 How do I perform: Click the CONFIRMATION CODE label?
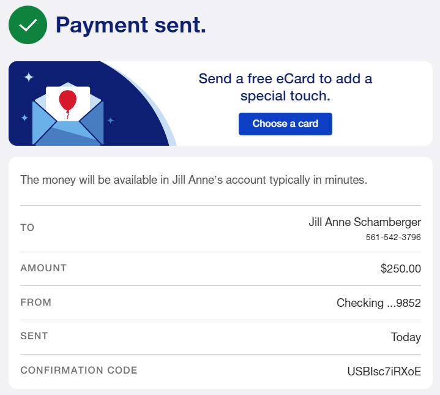(x=79, y=371)
